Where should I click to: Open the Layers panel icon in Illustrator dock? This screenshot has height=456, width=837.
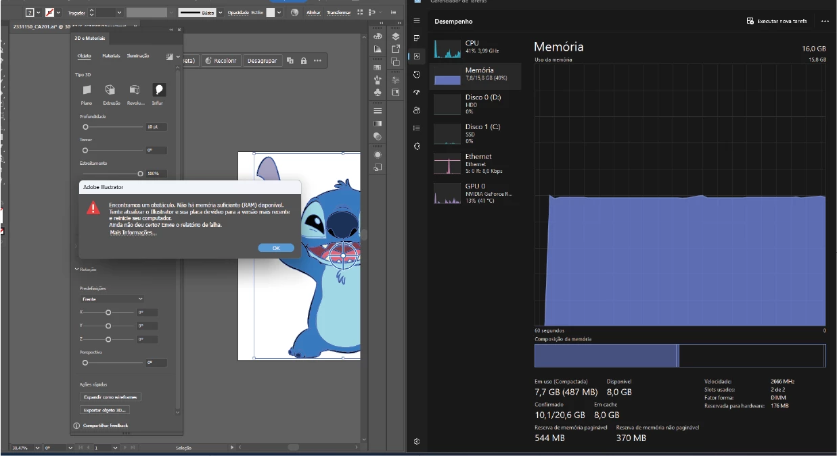(396, 36)
